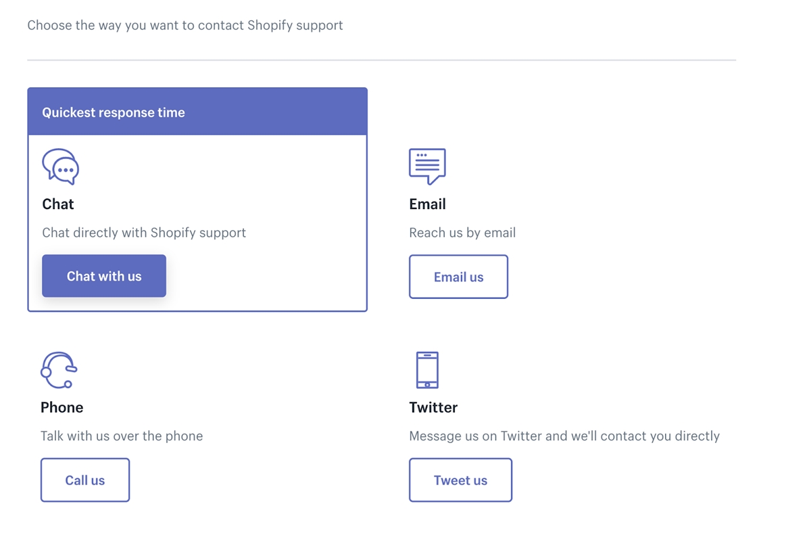Screen dimensions: 811x554
Task: Click the horizontal divider line below intro
Action: 381,60
